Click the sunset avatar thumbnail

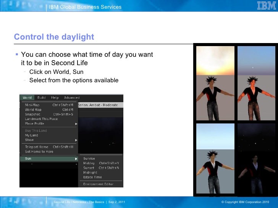point(256,83)
